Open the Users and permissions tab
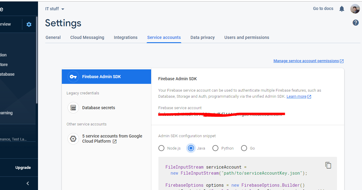 pyautogui.click(x=246, y=37)
